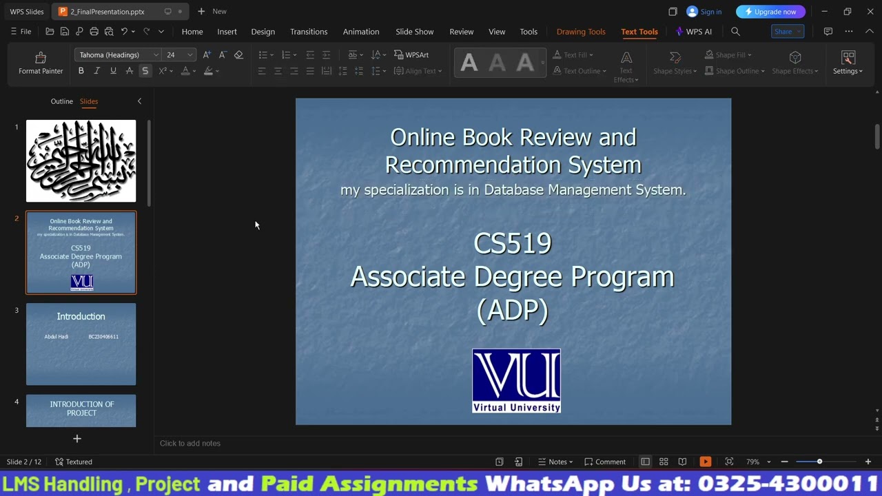Click the Print icon in quick toolbar

[x=94, y=32]
